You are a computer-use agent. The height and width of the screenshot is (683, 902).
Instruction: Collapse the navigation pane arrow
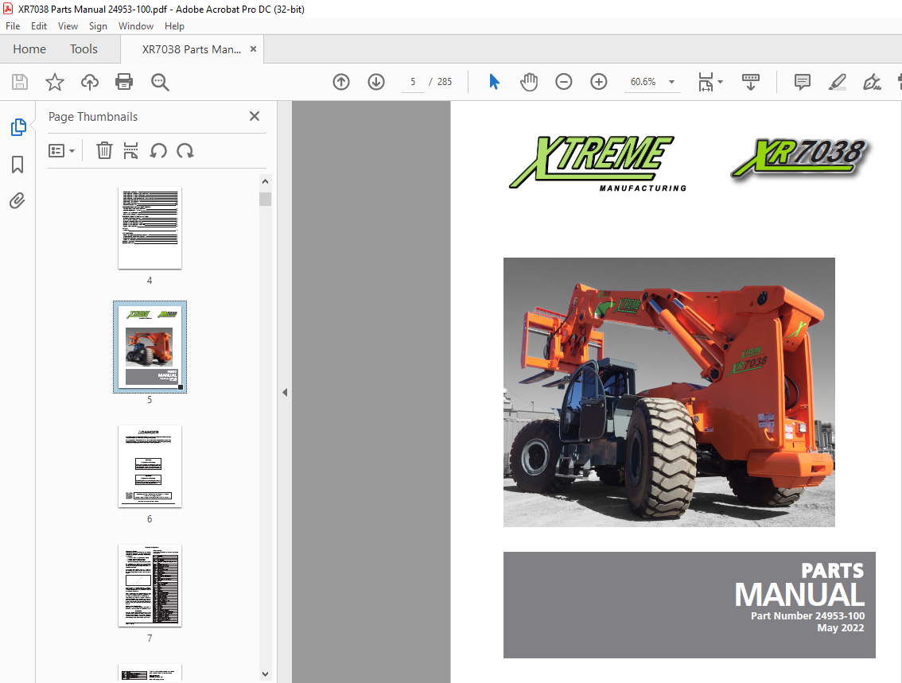pos(285,392)
